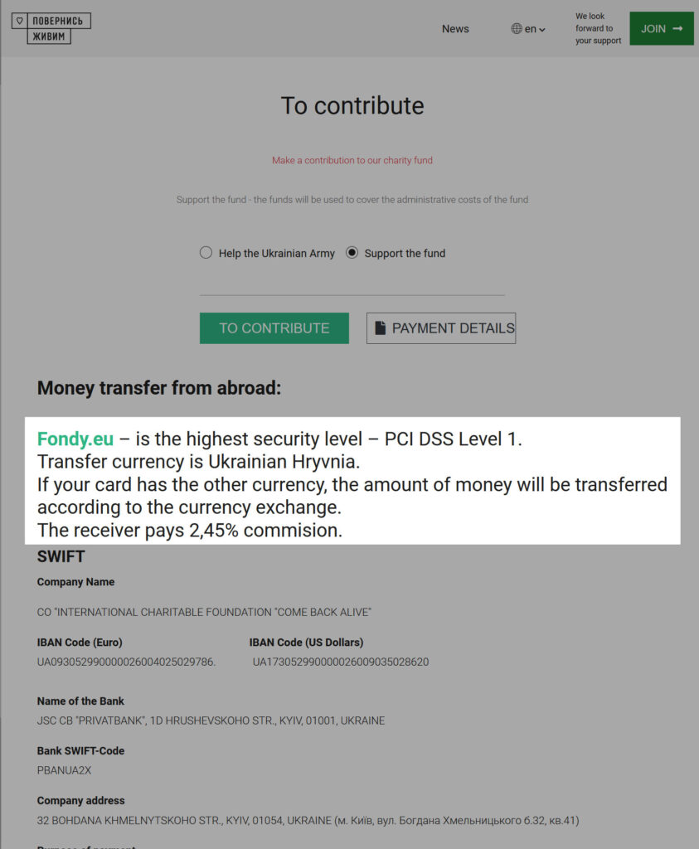699x849 pixels.
Task: Click the arrow icon inside the JOIN button
Action: pos(677,28)
